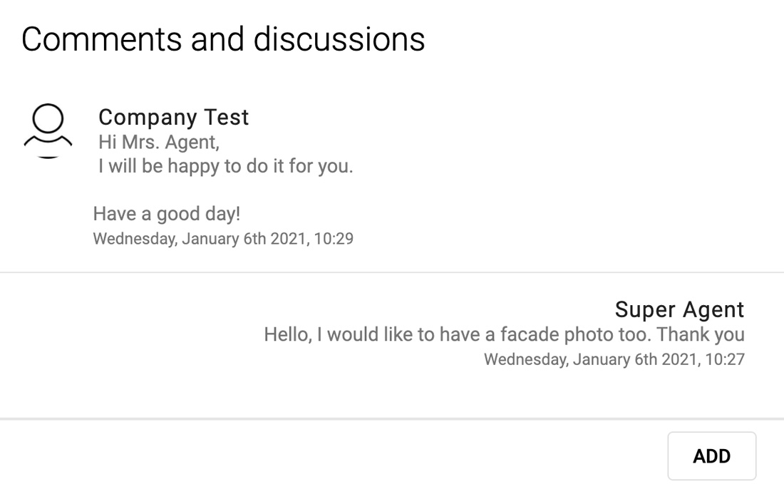Screen dimensions: 784x489
Task: Open the Company Test user avatar icon
Action: 48,131
